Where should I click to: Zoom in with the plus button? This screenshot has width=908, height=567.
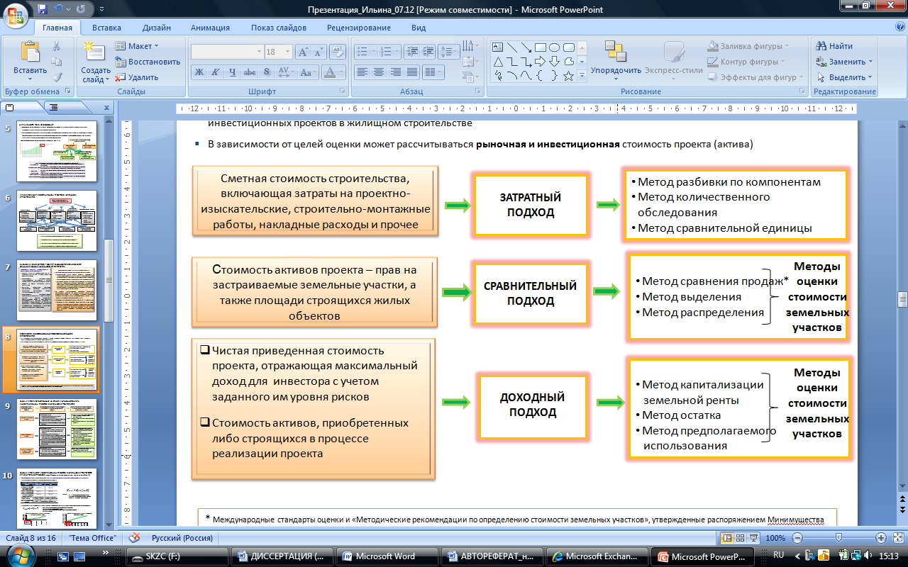point(880,538)
